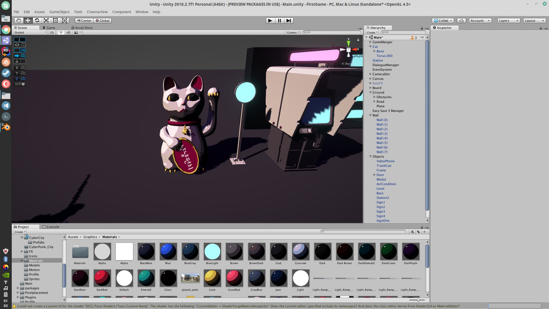Click the search by label tag icon
Image resolution: width=549 pixels, height=309 pixels.
418,232
